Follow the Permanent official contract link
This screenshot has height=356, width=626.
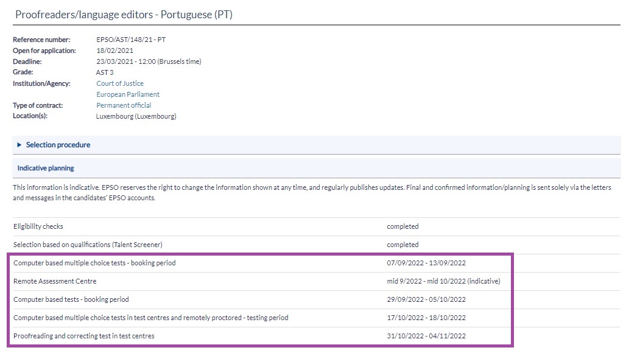[x=124, y=105]
